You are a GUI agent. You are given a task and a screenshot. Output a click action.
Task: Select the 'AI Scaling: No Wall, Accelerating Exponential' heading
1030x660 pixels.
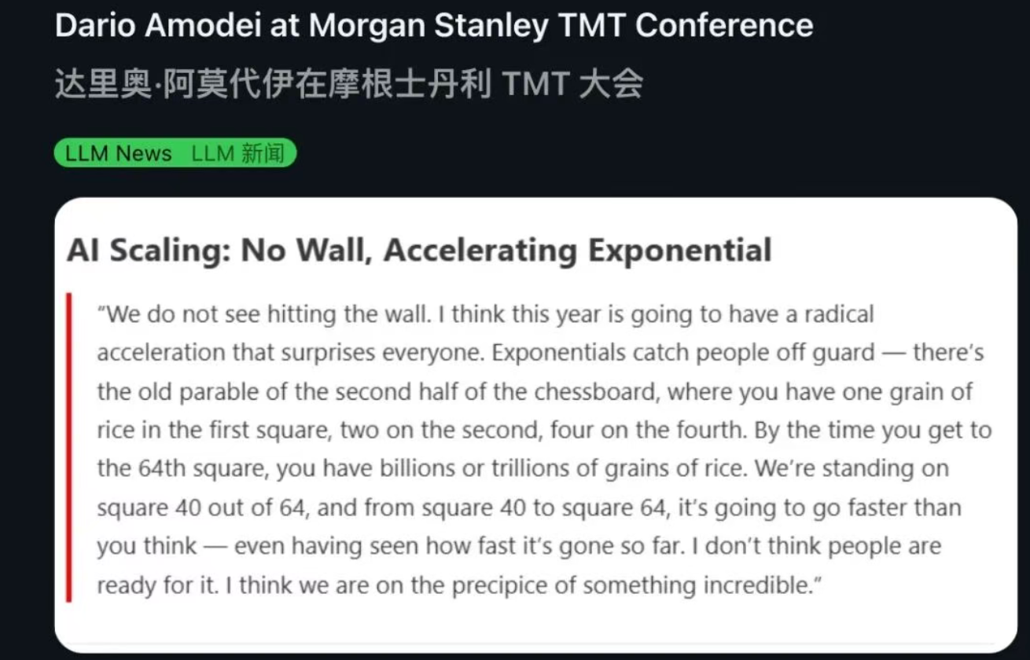coord(419,250)
